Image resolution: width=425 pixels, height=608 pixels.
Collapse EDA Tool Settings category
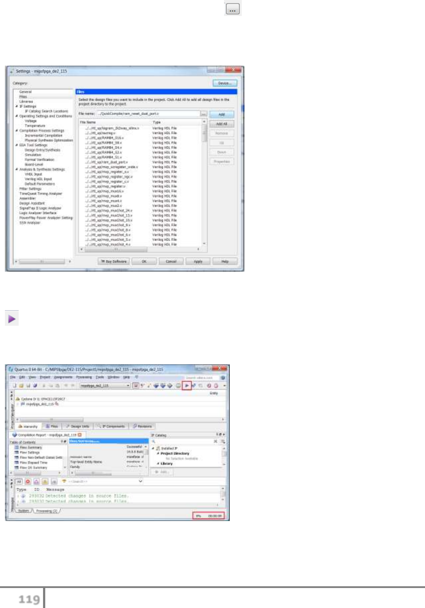(x=16, y=145)
